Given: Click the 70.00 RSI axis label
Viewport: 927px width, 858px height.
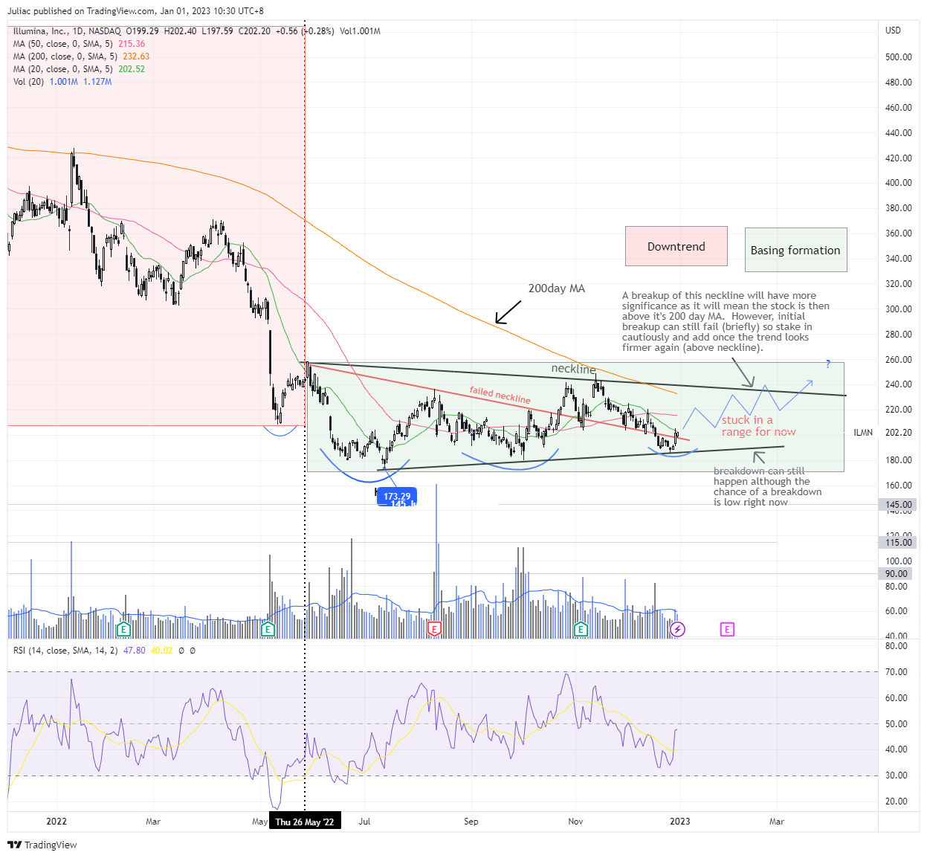Looking at the screenshot, I should click(x=897, y=672).
